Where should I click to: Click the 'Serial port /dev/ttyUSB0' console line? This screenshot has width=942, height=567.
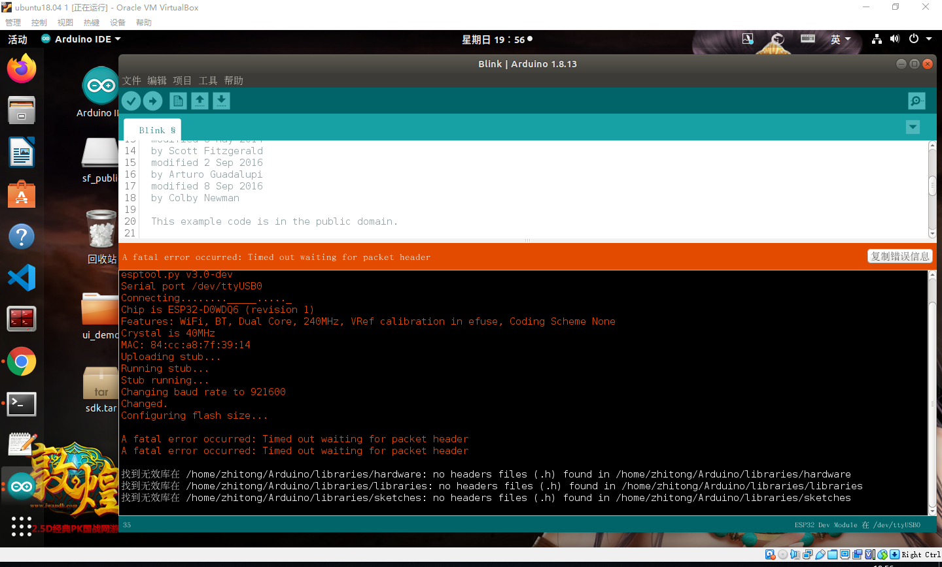[x=192, y=286]
